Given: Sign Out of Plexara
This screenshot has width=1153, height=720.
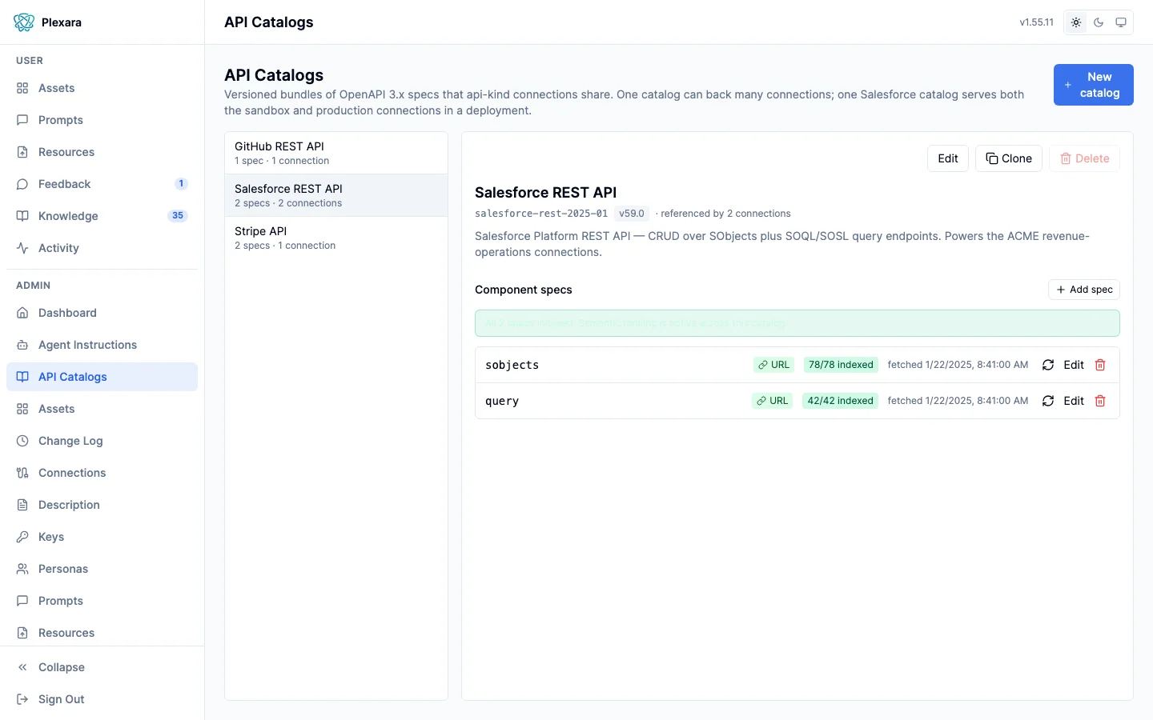Looking at the screenshot, I should pos(102,699).
